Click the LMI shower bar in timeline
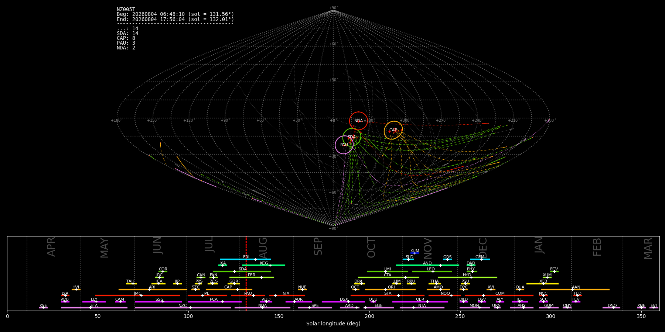Image resolution: width=665 pixels, height=332 pixels. coord(388,272)
